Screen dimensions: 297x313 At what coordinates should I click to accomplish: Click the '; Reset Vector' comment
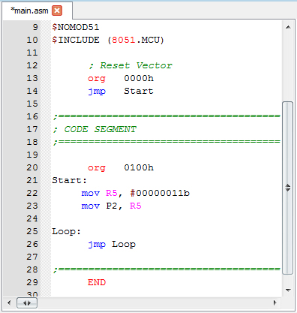pyautogui.click(x=130, y=65)
